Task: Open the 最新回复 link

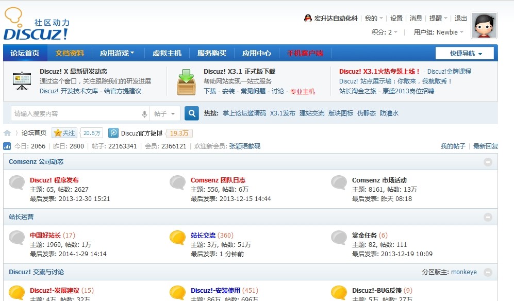Action: (486, 146)
